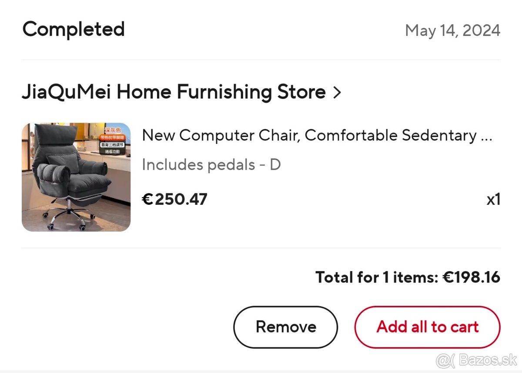Click the 'Total for 1 items' label
The image size is (522, 373).
tap(377, 277)
